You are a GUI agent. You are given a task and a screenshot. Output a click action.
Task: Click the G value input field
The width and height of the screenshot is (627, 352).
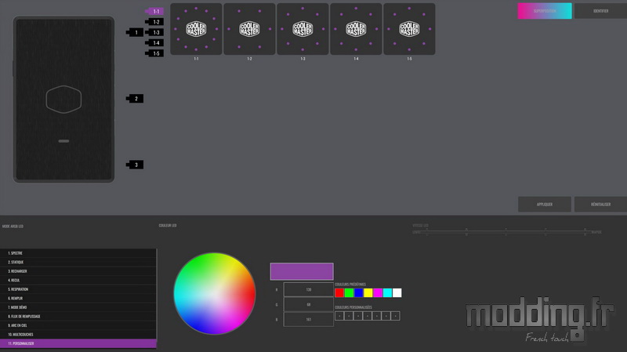coord(308,304)
